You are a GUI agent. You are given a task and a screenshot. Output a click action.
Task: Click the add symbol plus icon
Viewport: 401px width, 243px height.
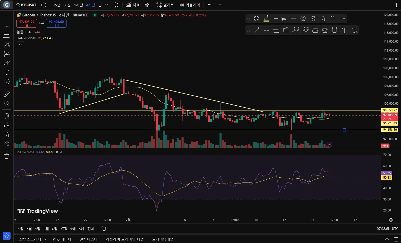pos(44,5)
